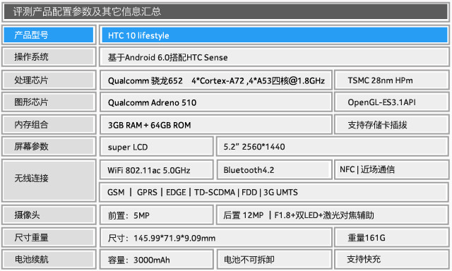Select the '尺寸重量' row label
This screenshot has width=452, height=271.
pyautogui.click(x=49, y=238)
